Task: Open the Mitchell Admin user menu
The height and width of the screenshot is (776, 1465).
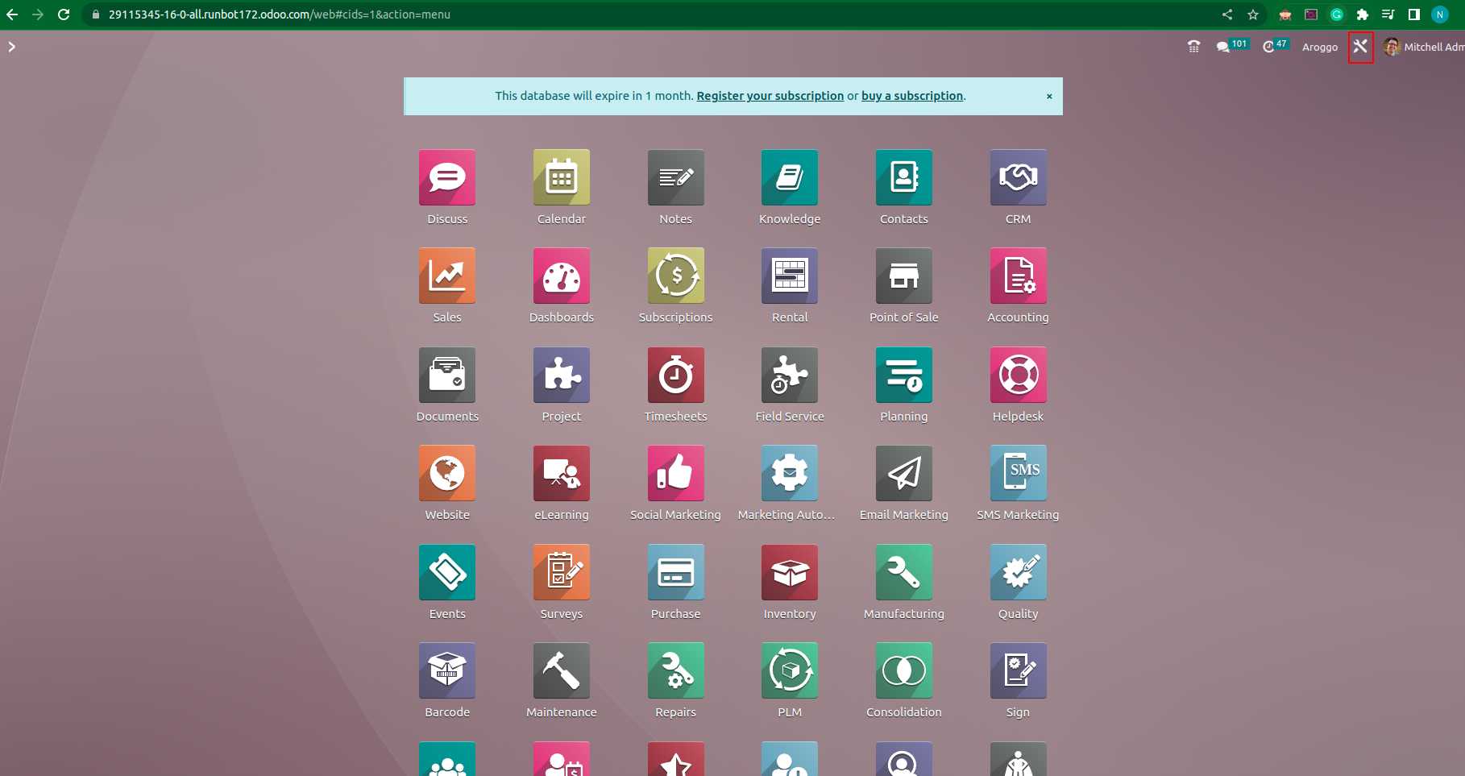Action: click(1424, 47)
